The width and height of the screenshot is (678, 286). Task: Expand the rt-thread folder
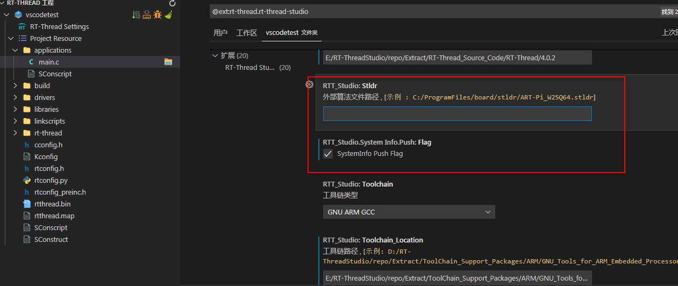(x=15, y=133)
